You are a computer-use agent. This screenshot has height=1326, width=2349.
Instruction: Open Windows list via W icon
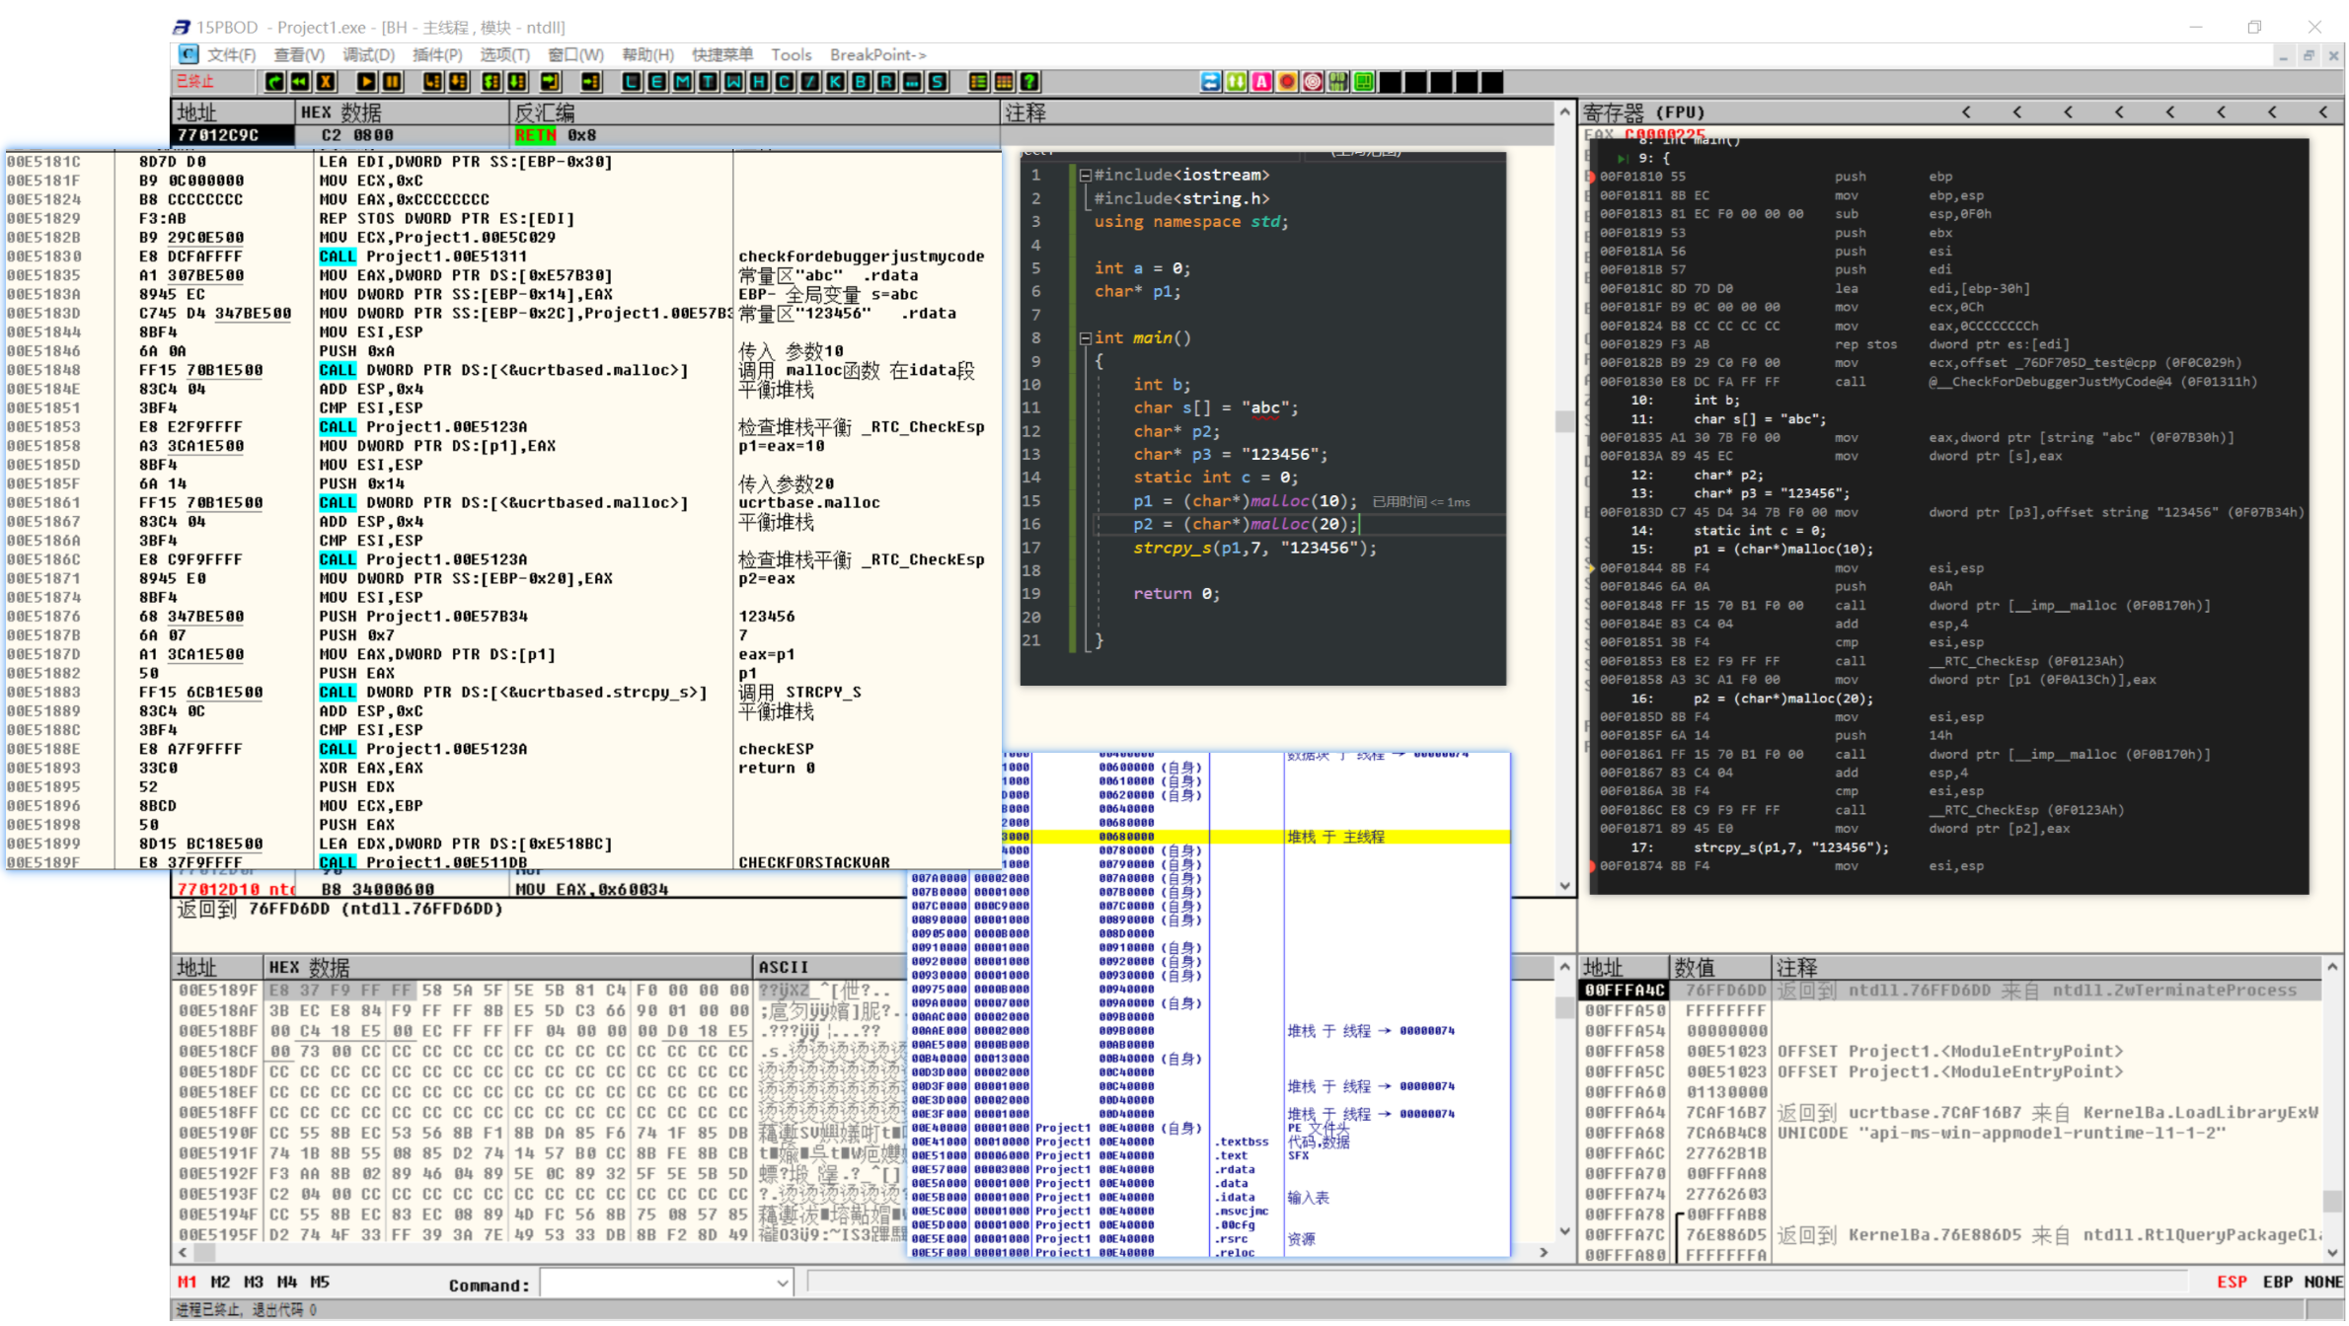pos(734,82)
